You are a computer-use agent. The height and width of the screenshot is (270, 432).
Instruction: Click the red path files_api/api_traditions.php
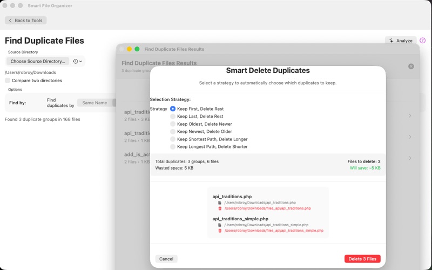(267, 208)
